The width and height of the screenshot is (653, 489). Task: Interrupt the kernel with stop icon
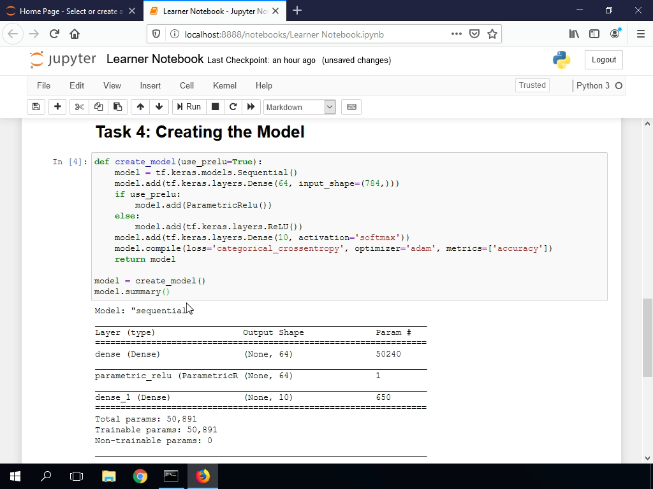[x=215, y=107]
